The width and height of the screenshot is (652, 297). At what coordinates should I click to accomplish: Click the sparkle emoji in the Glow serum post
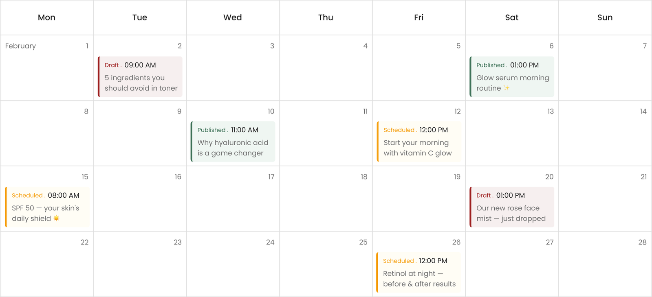[x=506, y=88]
